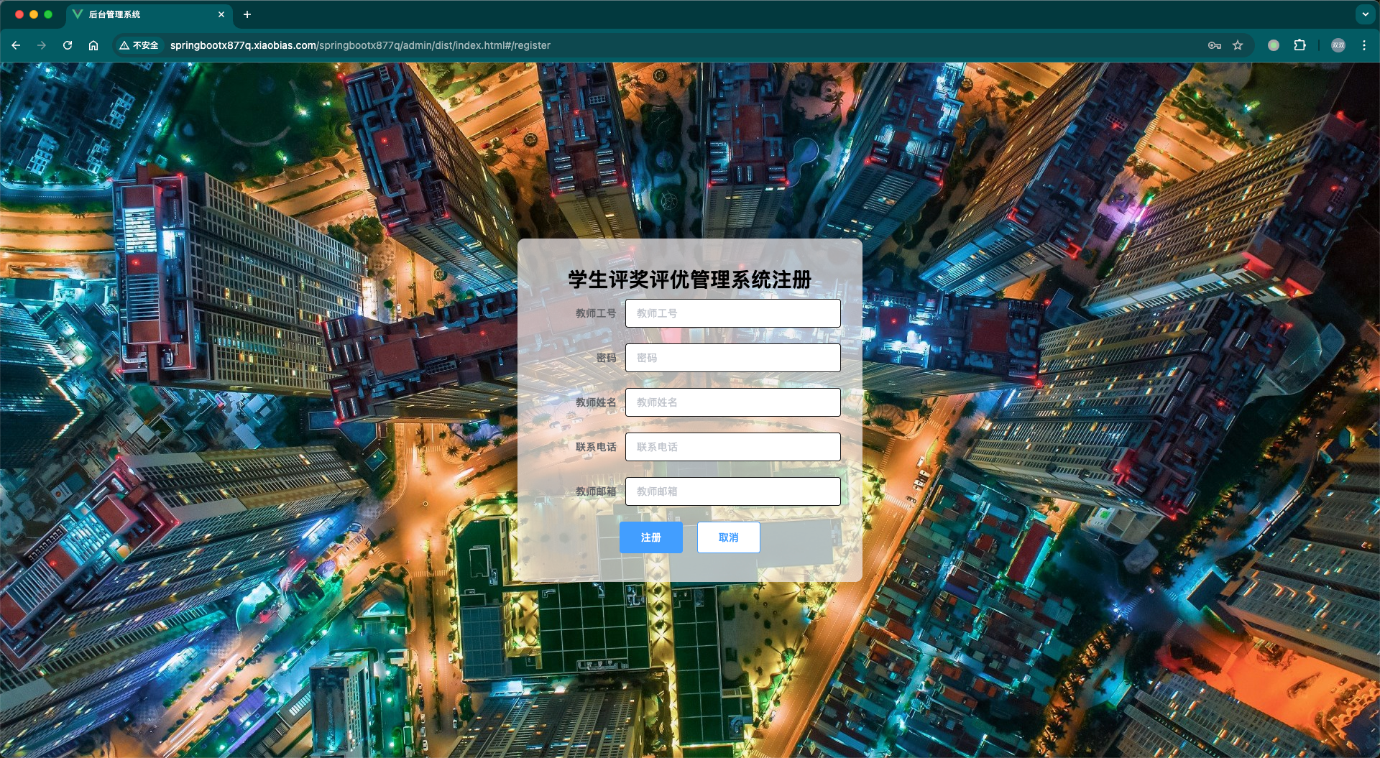Click the 学生评奖评优管理系统注册 heading
1380x758 pixels.
pyautogui.click(x=689, y=279)
